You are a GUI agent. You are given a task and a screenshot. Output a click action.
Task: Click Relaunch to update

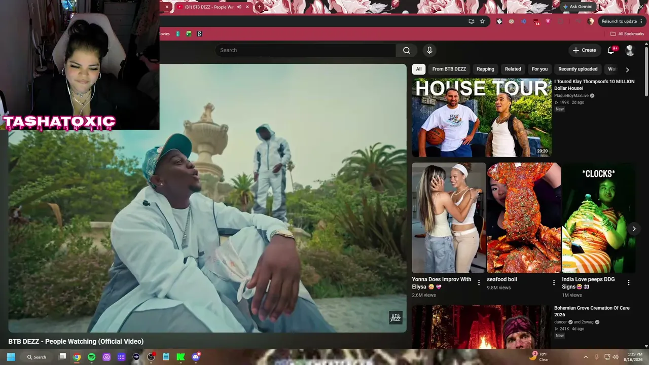(619, 21)
